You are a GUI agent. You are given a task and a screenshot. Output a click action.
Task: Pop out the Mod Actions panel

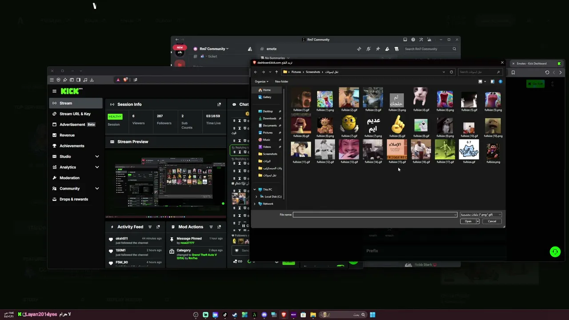219,227
